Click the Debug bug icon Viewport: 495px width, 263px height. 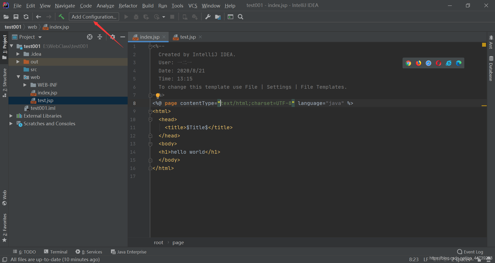[x=136, y=17]
